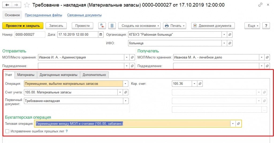Open the Организация field record icon
The image size is (274, 143).
click(x=230, y=34)
